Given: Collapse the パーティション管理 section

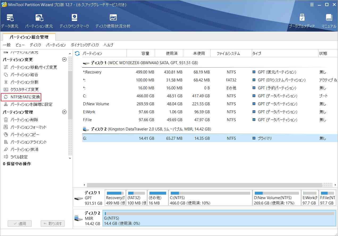Looking at the screenshot, I should coord(64,112).
